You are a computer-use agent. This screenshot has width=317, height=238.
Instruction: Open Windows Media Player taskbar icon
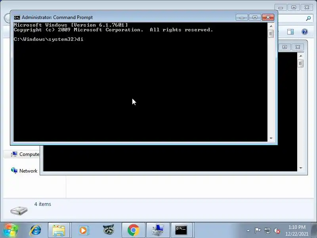coord(83,230)
